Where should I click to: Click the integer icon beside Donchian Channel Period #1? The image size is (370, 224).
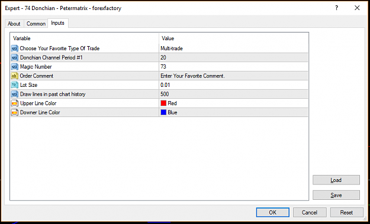pos(14,58)
